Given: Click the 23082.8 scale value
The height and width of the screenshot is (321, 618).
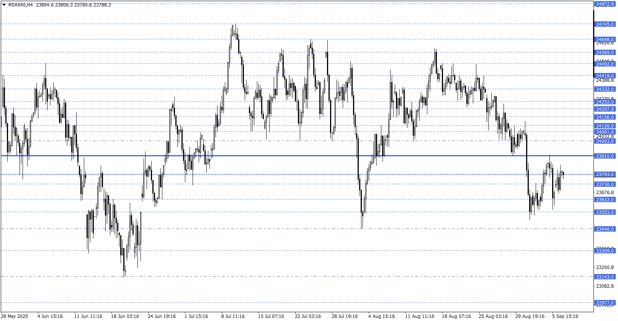Looking at the screenshot, I should (605, 286).
